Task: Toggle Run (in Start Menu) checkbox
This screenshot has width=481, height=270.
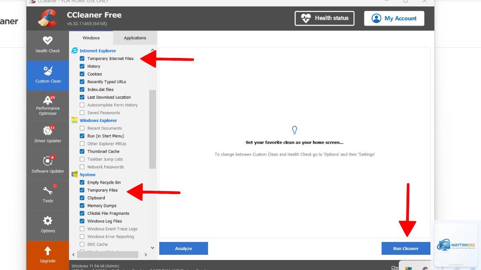Action: [x=82, y=136]
